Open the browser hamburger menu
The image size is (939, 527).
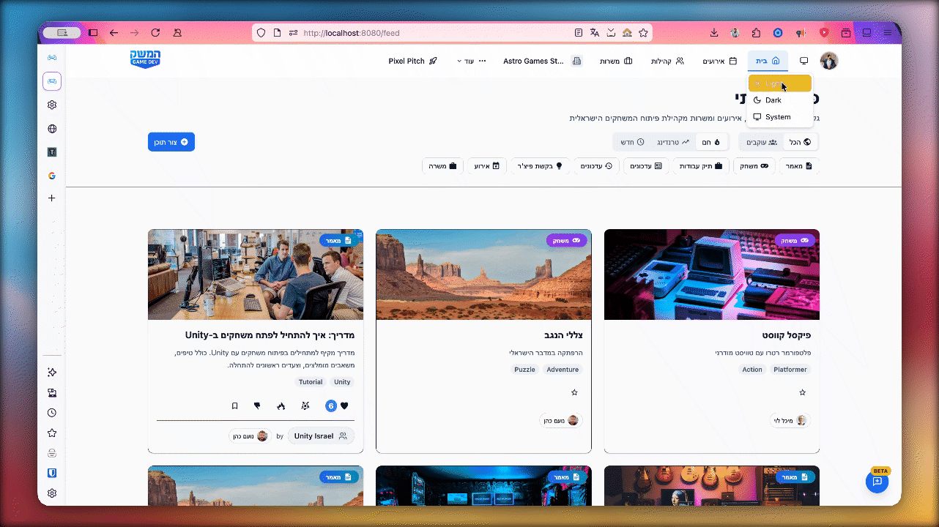click(888, 33)
